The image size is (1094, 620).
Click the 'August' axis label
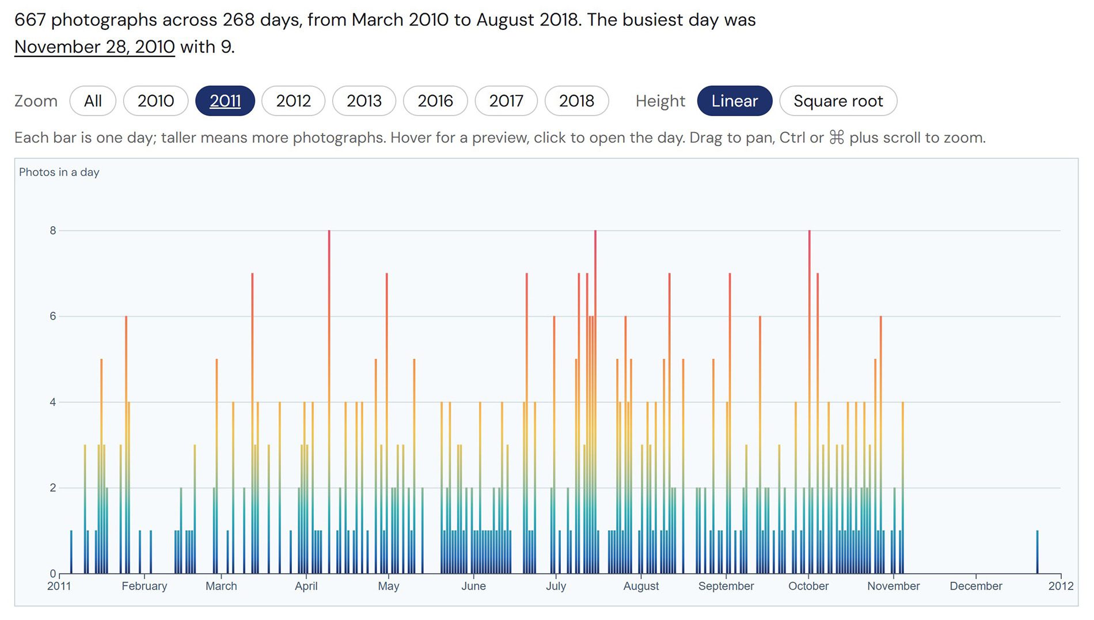coord(641,586)
